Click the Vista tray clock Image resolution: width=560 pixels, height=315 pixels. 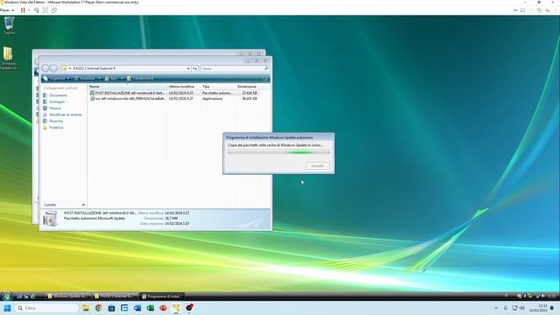pos(552,296)
